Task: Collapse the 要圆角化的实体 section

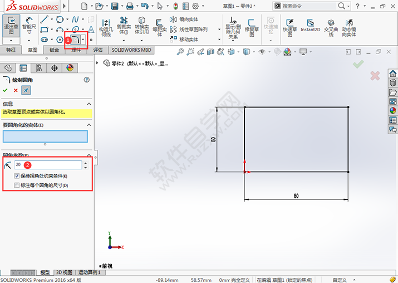Action: pyautogui.click(x=89, y=125)
